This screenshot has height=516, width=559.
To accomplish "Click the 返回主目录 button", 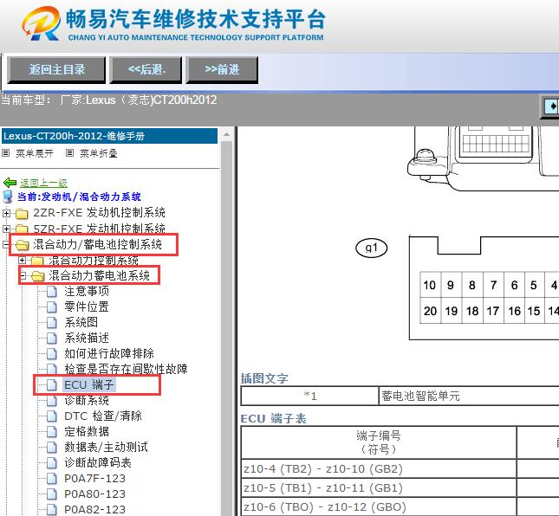I will pos(56,69).
